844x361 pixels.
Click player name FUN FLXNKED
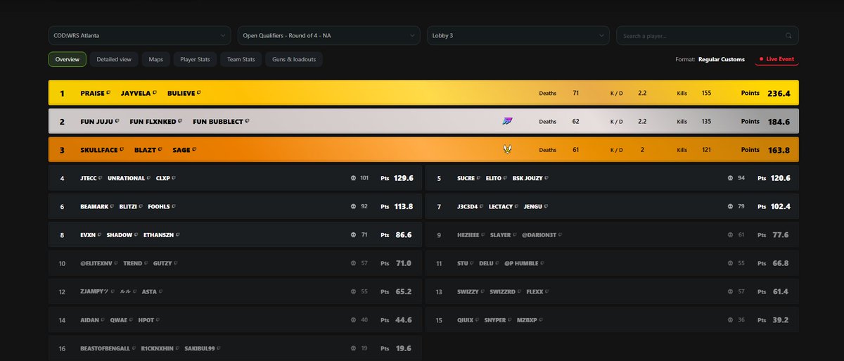tap(153, 122)
